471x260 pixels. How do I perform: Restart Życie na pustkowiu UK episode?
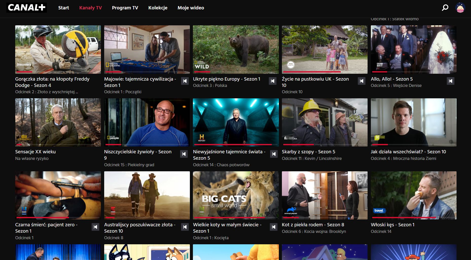click(361, 81)
